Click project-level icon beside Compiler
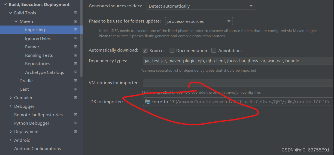Viewport: 334px width, 155px height. point(76,97)
